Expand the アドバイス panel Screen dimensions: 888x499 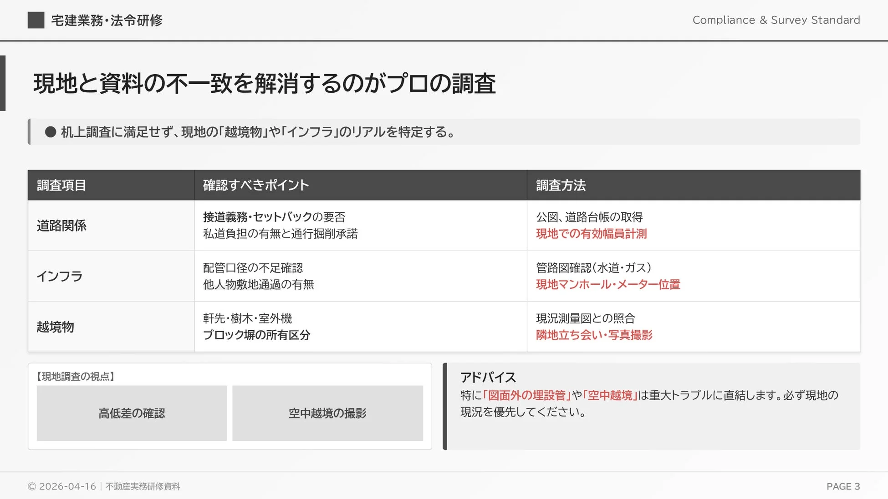(488, 377)
